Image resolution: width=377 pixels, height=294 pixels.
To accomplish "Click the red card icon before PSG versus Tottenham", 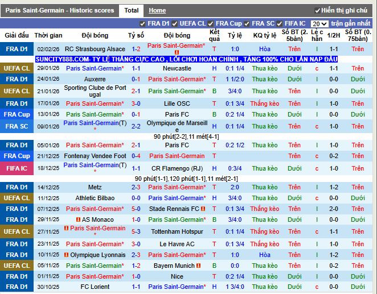I will (x=67, y=228).
